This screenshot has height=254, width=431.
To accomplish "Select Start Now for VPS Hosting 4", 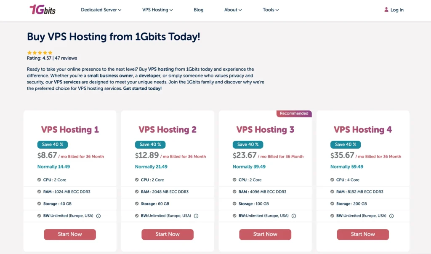I will (363, 234).
